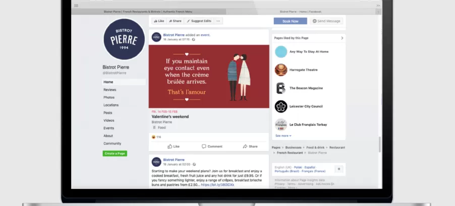The height and width of the screenshot is (206, 455).
Task: Click the breakfast post's Bistrot Pierre author name
Action: click(x=174, y=160)
